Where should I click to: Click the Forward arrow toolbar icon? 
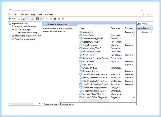click(14, 19)
